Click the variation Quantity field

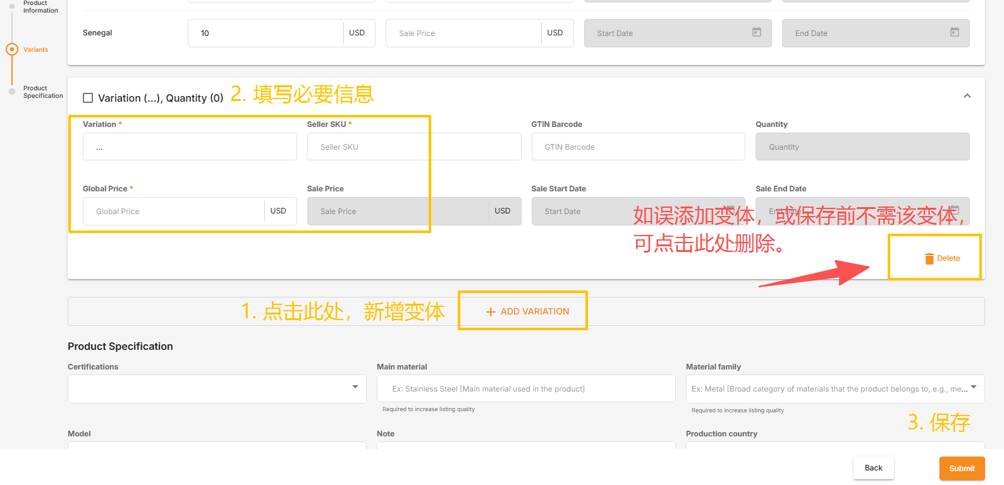pos(862,147)
